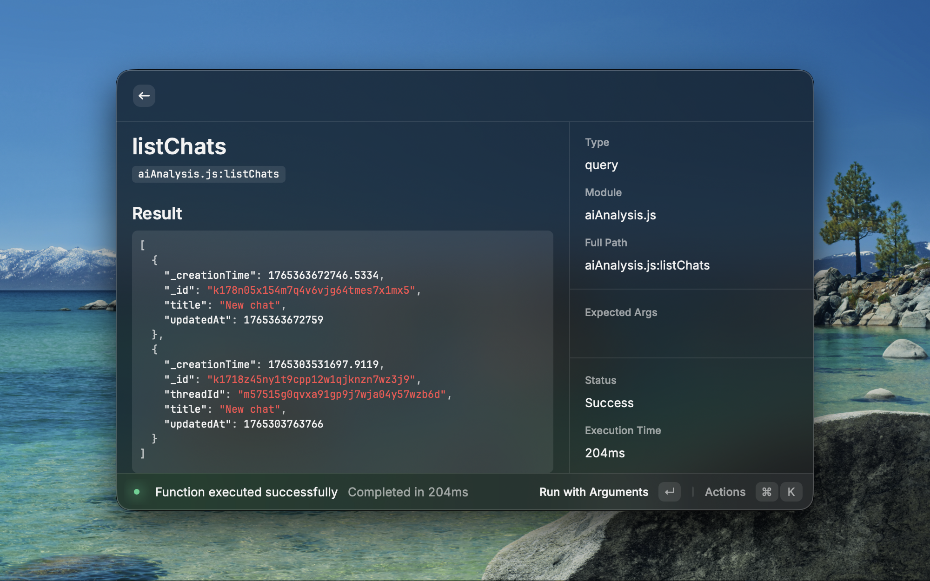Click the Command key icon
Image resolution: width=930 pixels, height=581 pixels.
tap(767, 492)
